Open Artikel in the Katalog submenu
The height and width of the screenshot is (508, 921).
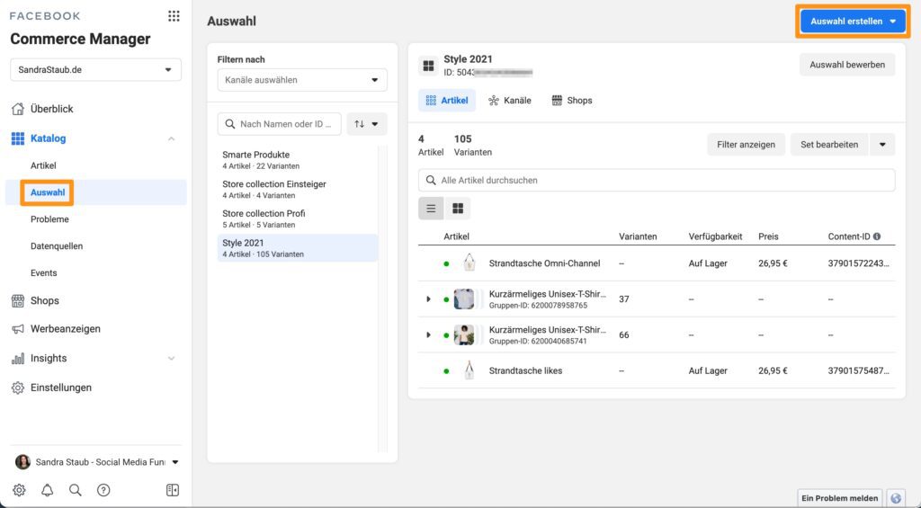coord(43,165)
